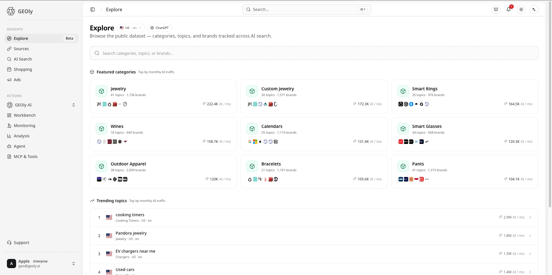Click the page vertical scrollbar

tap(550, 105)
